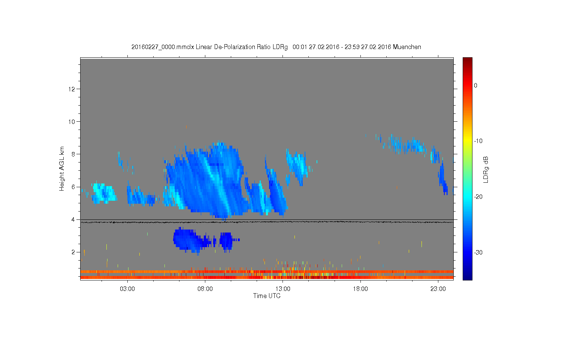Click the 08:00 time tick label
The width and height of the screenshot is (562, 337).
(205, 289)
